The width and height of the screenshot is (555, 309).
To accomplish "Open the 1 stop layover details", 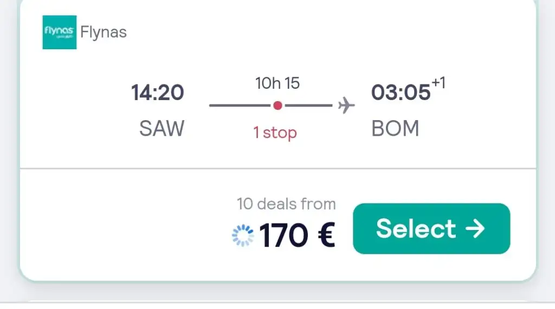I will tap(276, 132).
